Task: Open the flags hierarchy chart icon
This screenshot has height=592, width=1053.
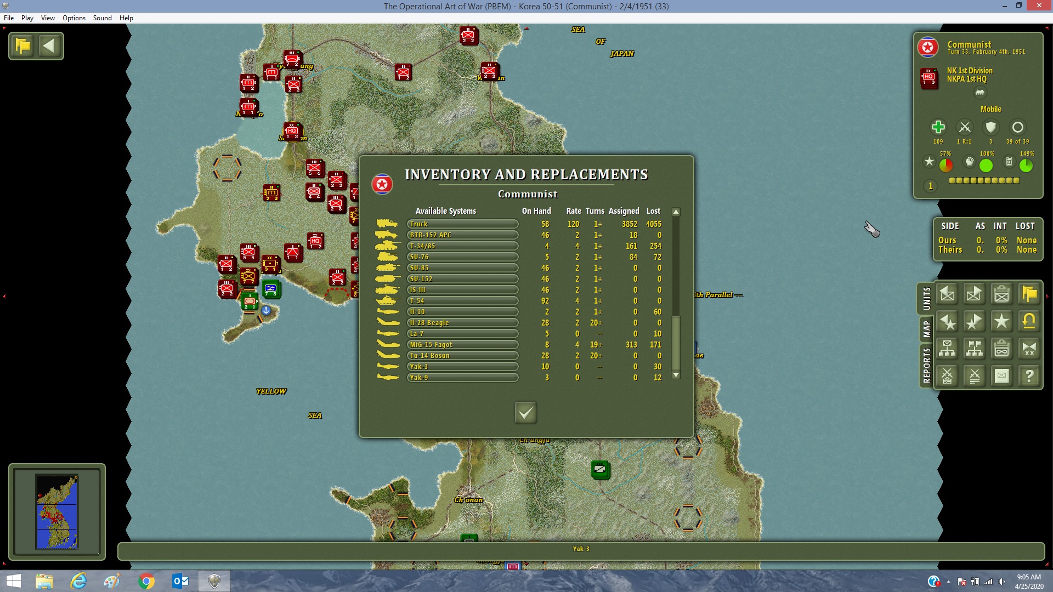Action: point(975,349)
